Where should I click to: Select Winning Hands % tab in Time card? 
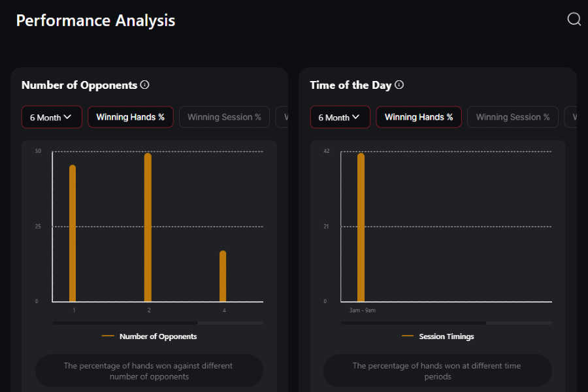point(419,118)
